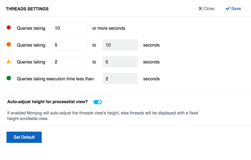
Task: Click "Queries taking execution time less than" label
Action: 55,79
